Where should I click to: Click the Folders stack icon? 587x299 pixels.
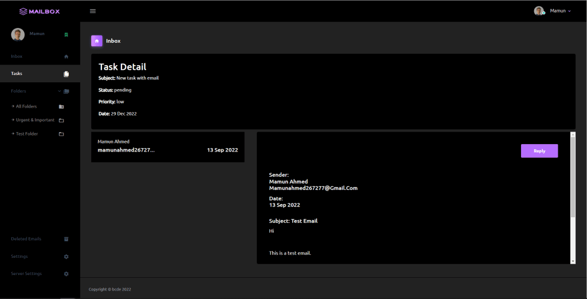[66, 91]
